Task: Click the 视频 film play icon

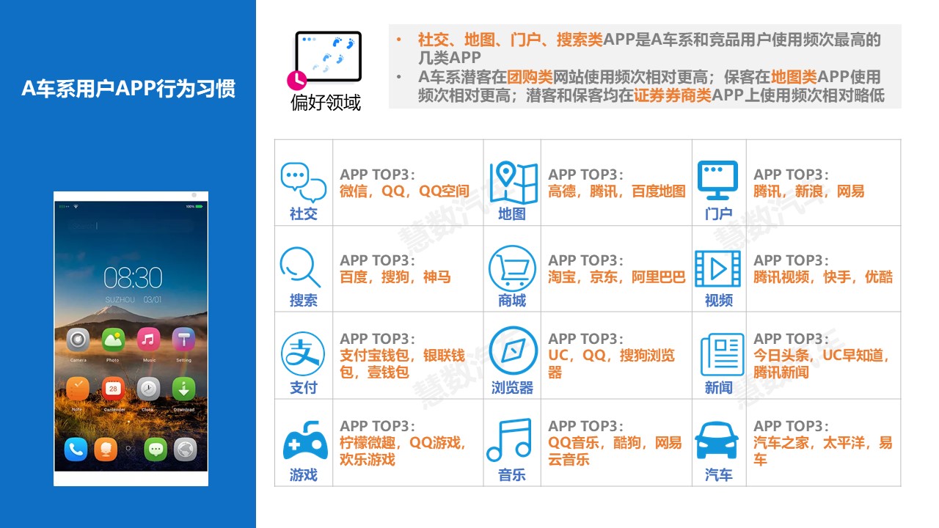Action: 717,268
